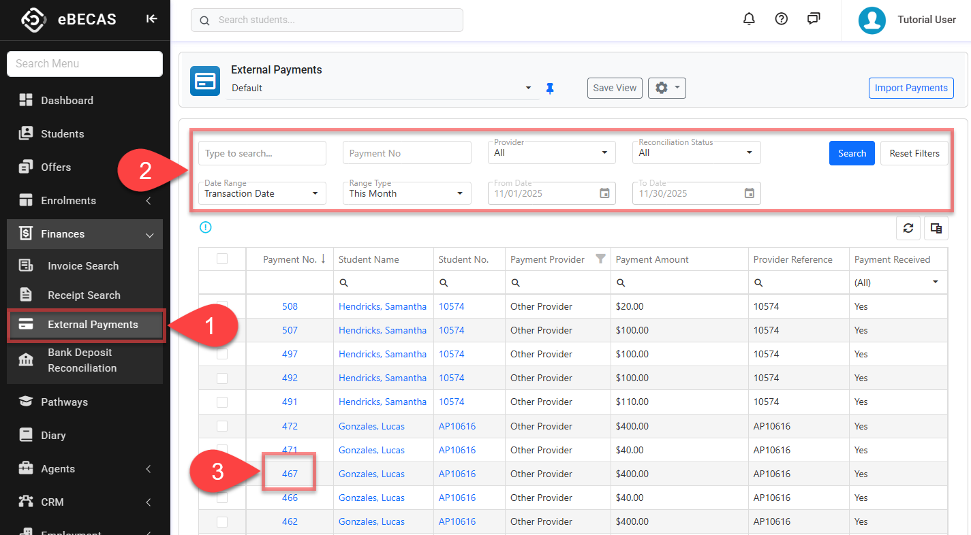Open the help question mark icon
Image resolution: width=971 pixels, height=535 pixels.
(x=782, y=19)
